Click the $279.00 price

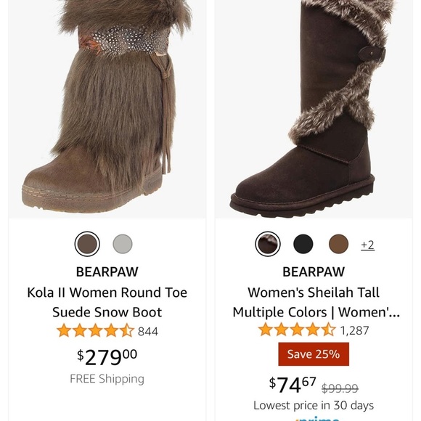click(x=107, y=357)
